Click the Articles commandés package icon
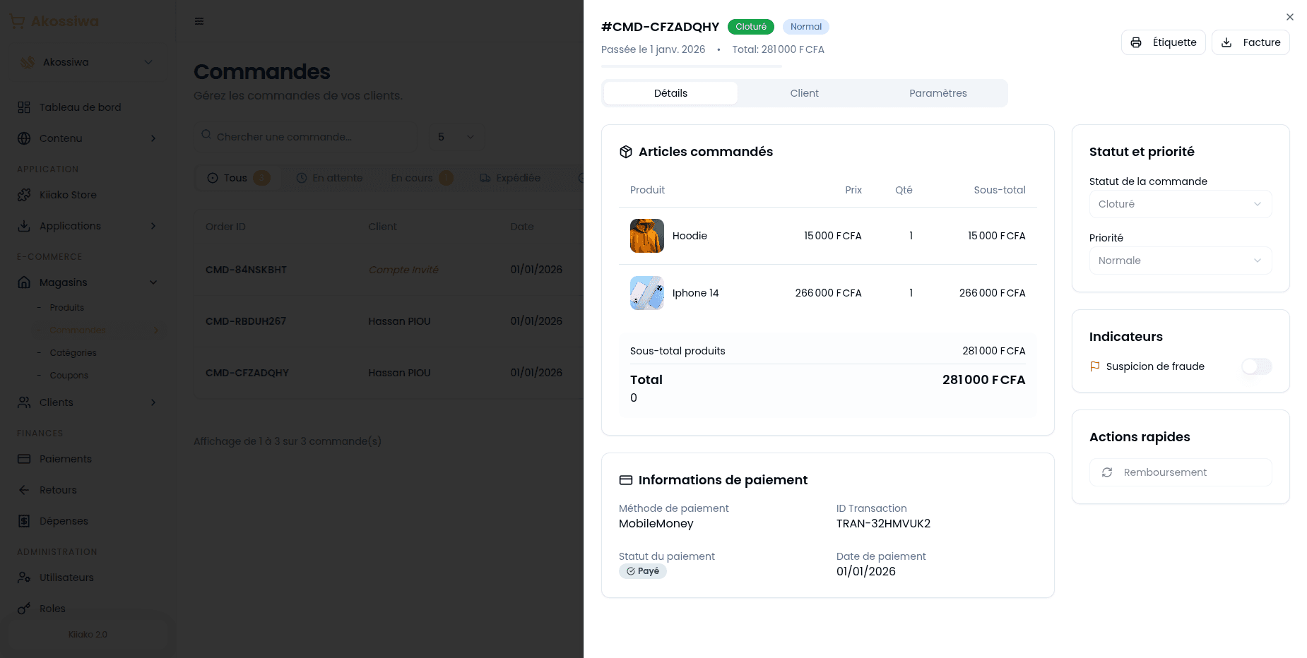The image size is (1307, 658). 626,152
